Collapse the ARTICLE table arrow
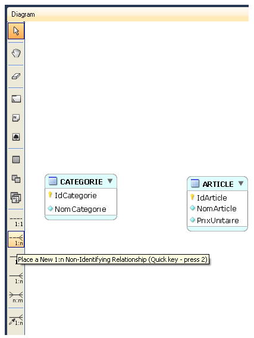Image resolution: width=254 pixels, height=338 pixels. pos(241,183)
